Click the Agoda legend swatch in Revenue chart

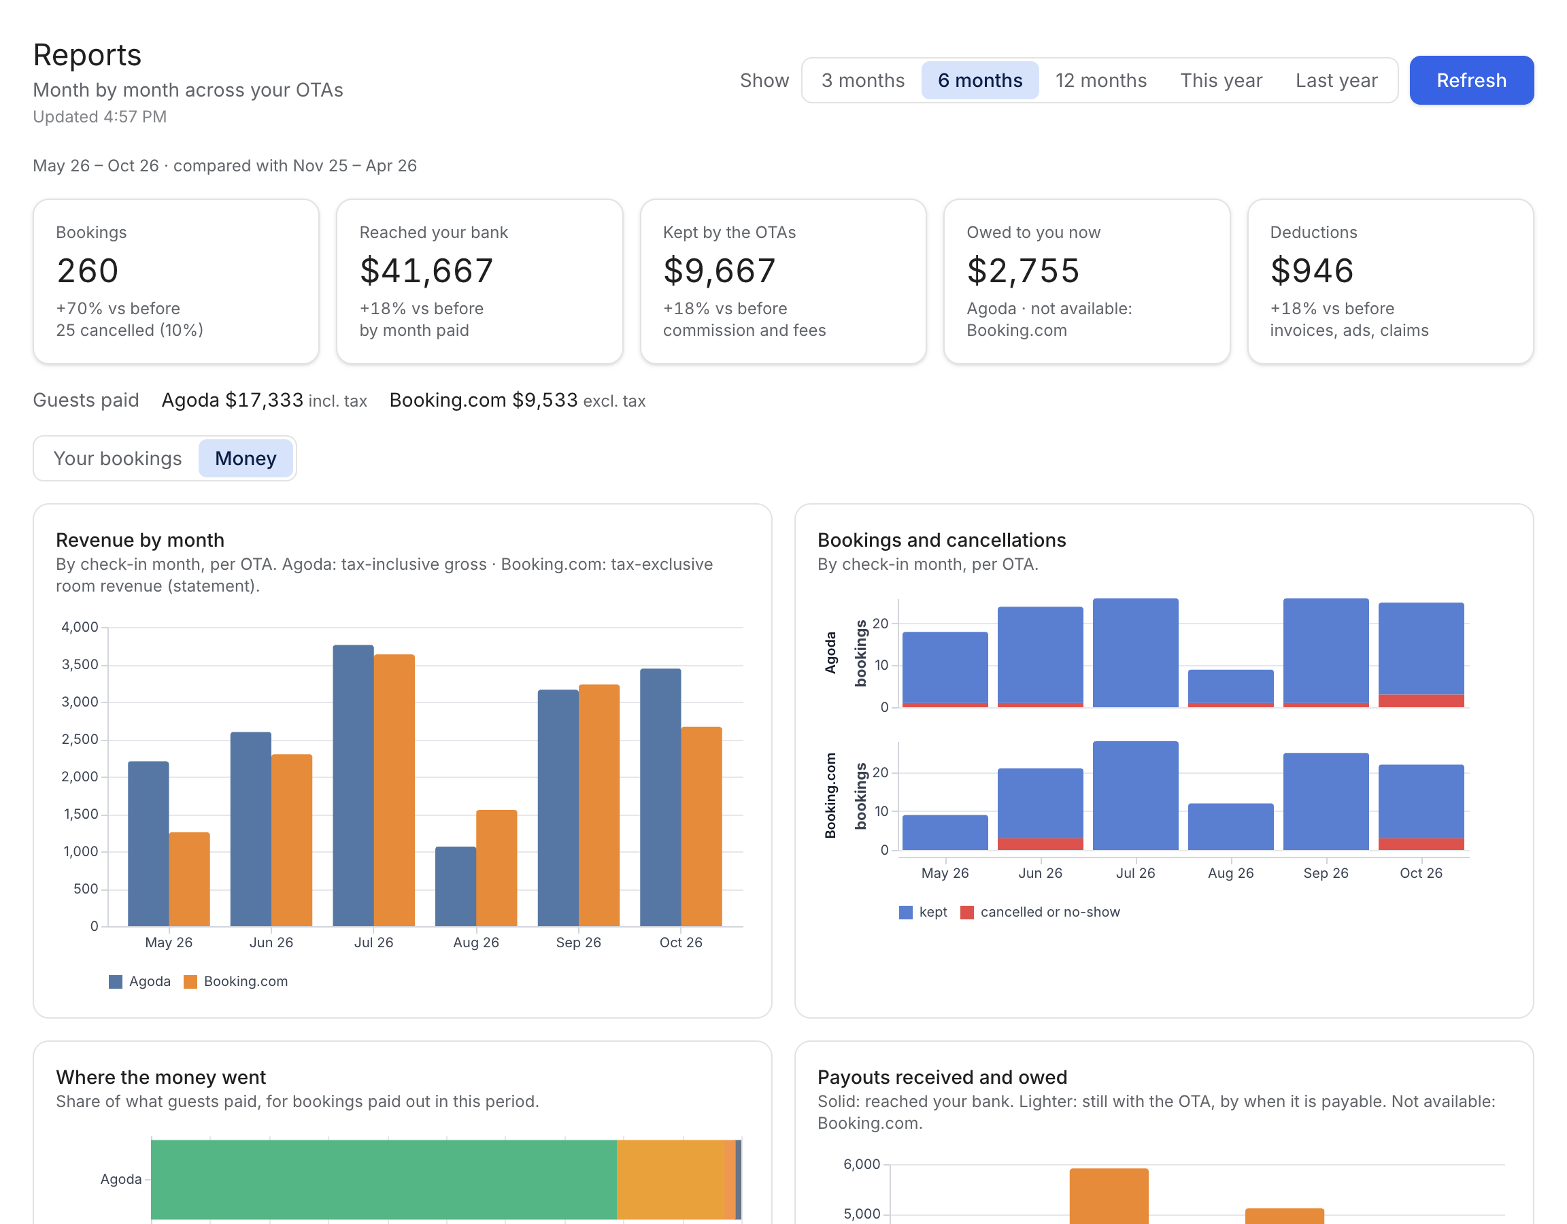[116, 981]
